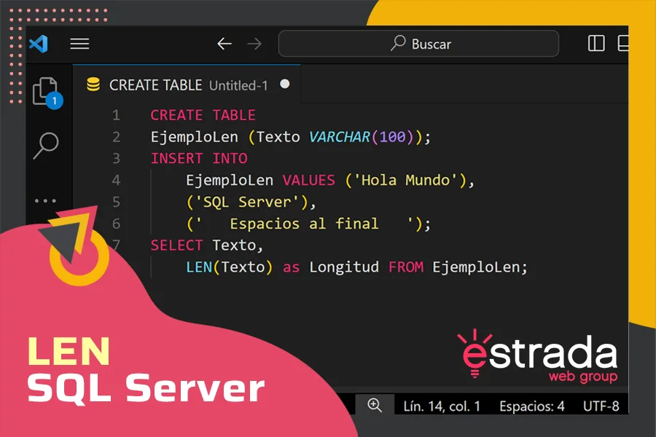656x437 pixels.
Task: Click the zoom magnifier in status bar
Action: click(x=375, y=405)
